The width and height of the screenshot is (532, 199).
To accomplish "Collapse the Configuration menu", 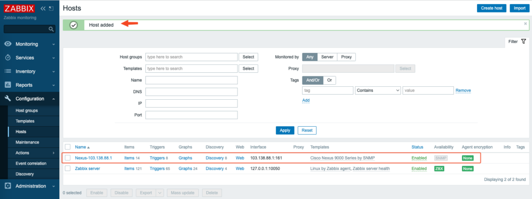I will [54, 99].
